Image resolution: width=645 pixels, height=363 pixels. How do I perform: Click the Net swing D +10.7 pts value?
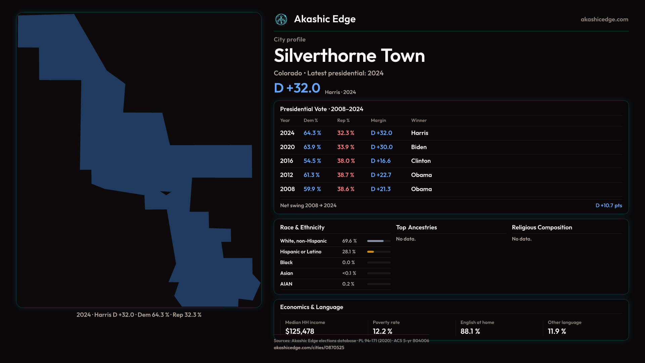608,205
